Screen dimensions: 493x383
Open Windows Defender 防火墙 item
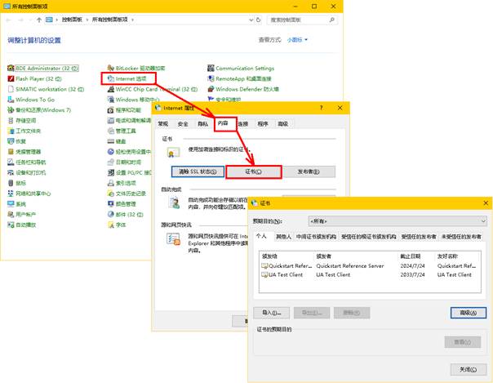pyautogui.click(x=246, y=89)
